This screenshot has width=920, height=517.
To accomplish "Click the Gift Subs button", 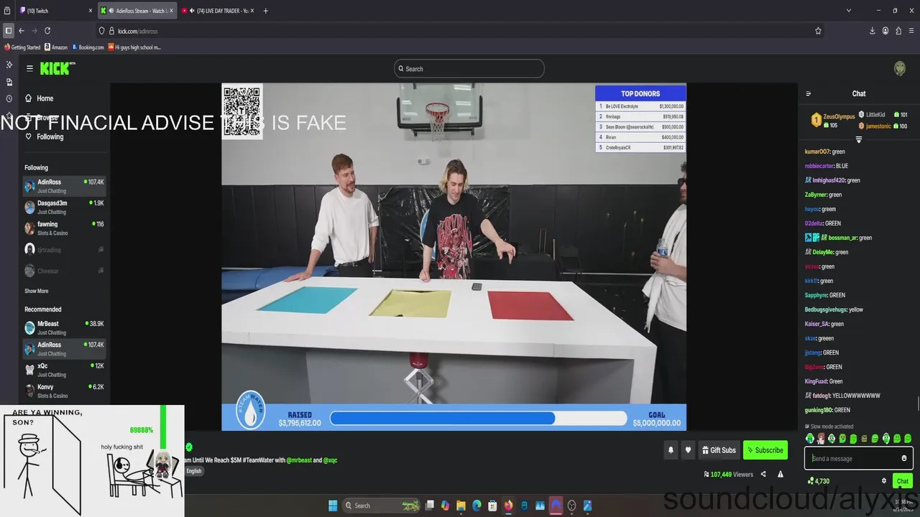I will 719,450.
